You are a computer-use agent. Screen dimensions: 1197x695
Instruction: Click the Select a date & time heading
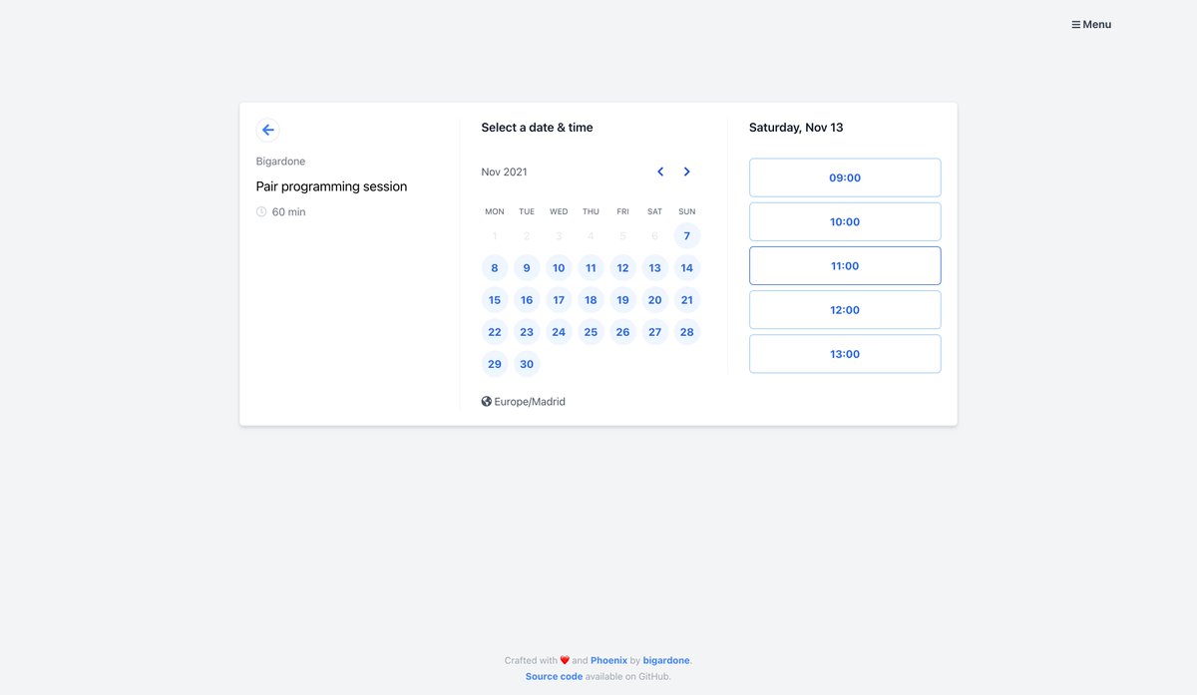pos(537,128)
